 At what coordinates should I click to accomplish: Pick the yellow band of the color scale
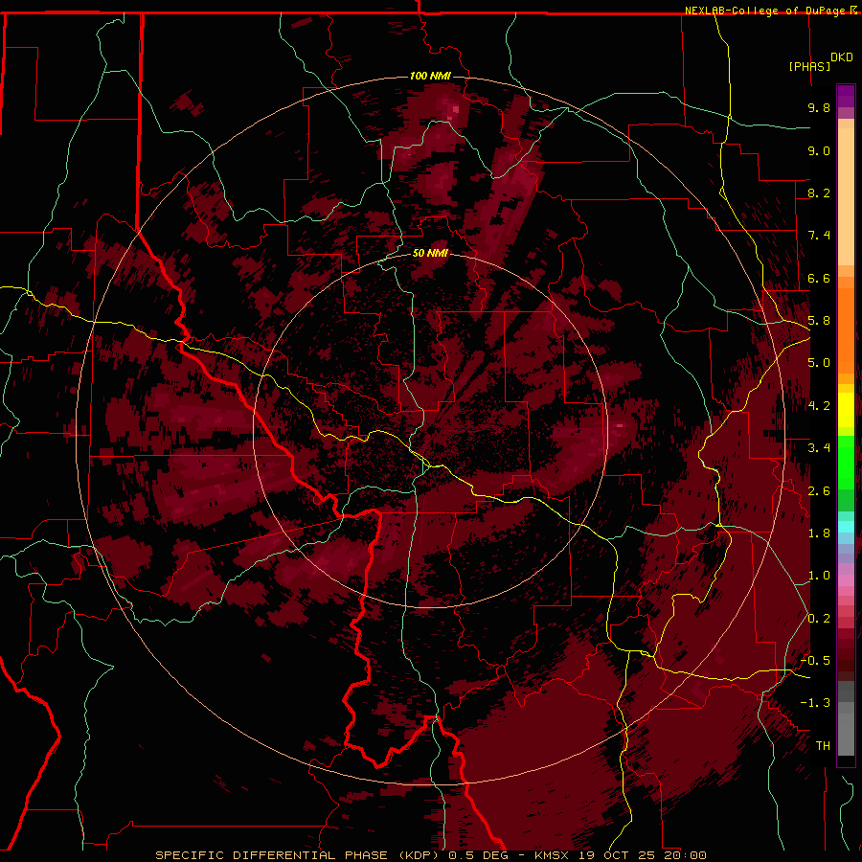click(846, 410)
